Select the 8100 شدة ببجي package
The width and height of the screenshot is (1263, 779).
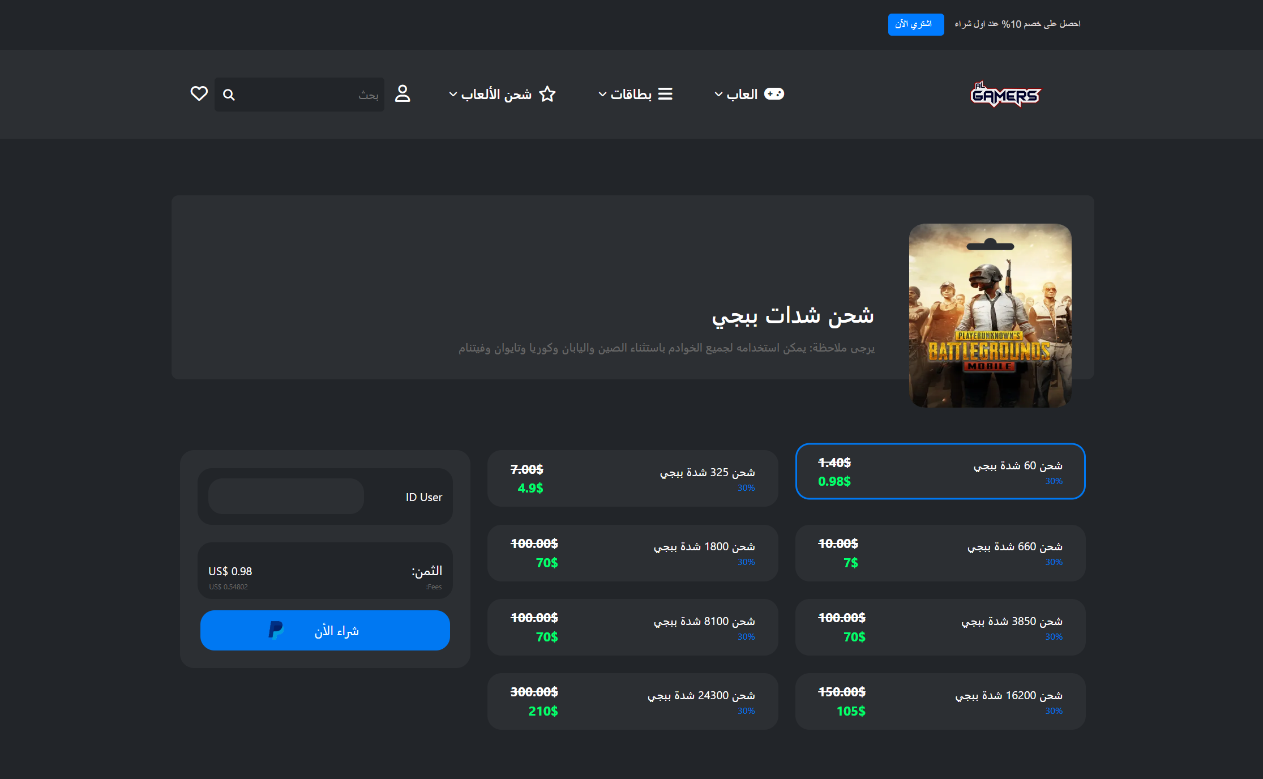[632, 627]
